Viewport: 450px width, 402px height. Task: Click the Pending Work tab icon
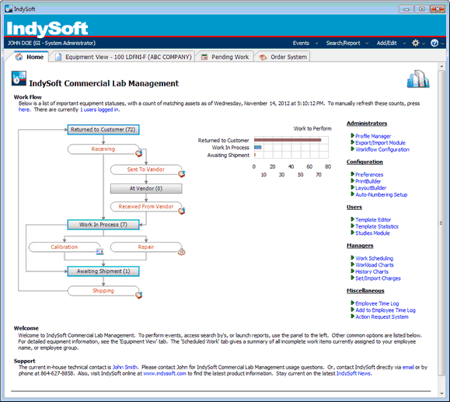pyautogui.click(x=204, y=57)
